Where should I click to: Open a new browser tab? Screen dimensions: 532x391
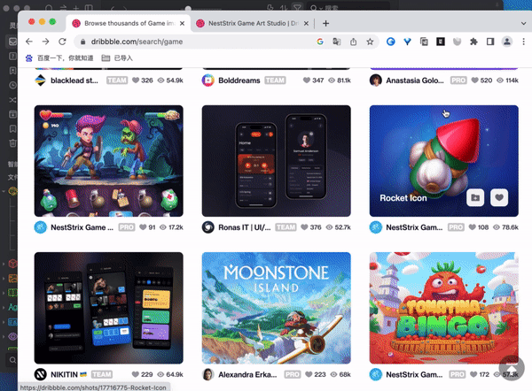(x=325, y=23)
